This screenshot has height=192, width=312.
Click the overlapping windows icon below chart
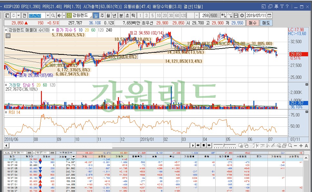tap(246, 146)
